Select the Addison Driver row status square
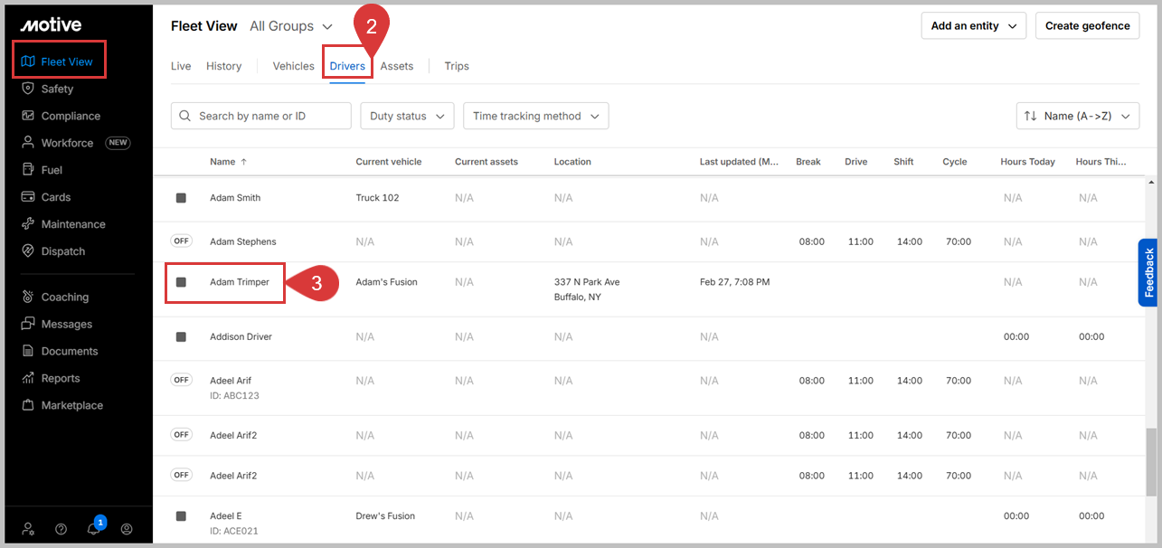This screenshot has width=1162, height=548. pyautogui.click(x=181, y=336)
